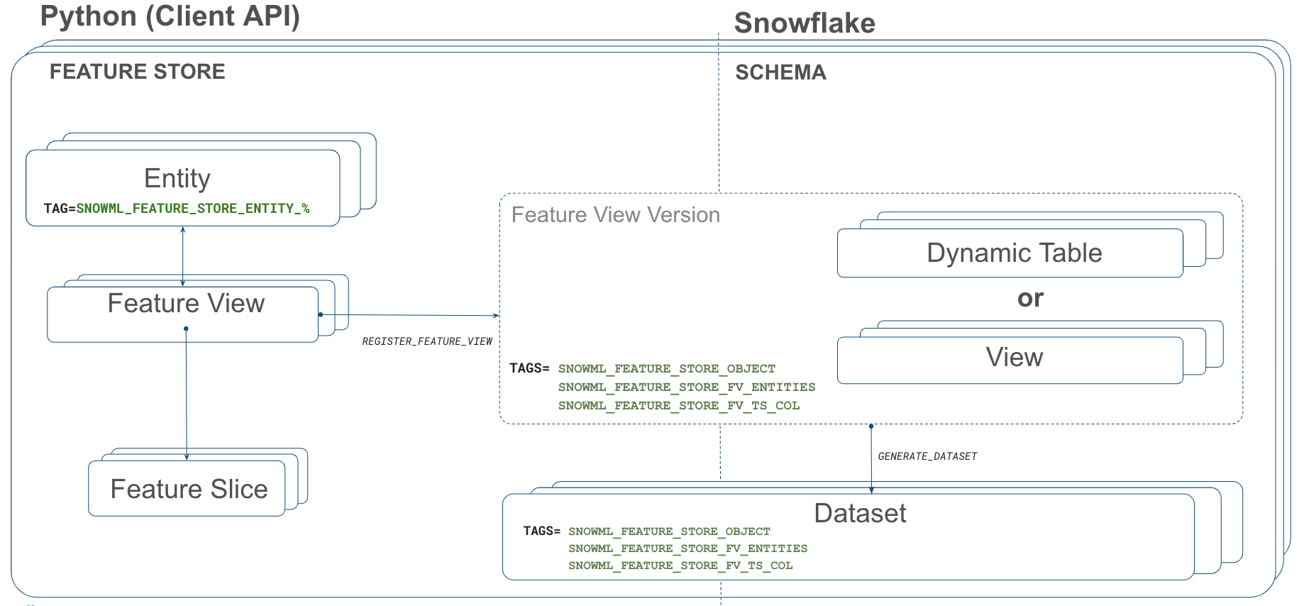Select the REGISTER_FEATURE_VIEW arrow label
The height and width of the screenshot is (606, 1304).
click(x=427, y=341)
